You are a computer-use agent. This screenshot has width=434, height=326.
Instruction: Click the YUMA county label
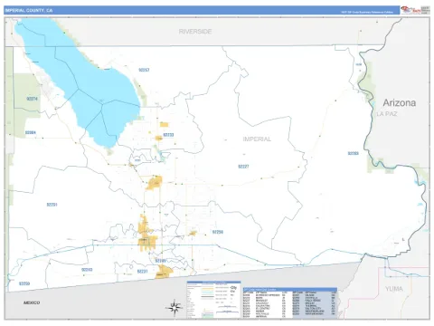(393, 289)
